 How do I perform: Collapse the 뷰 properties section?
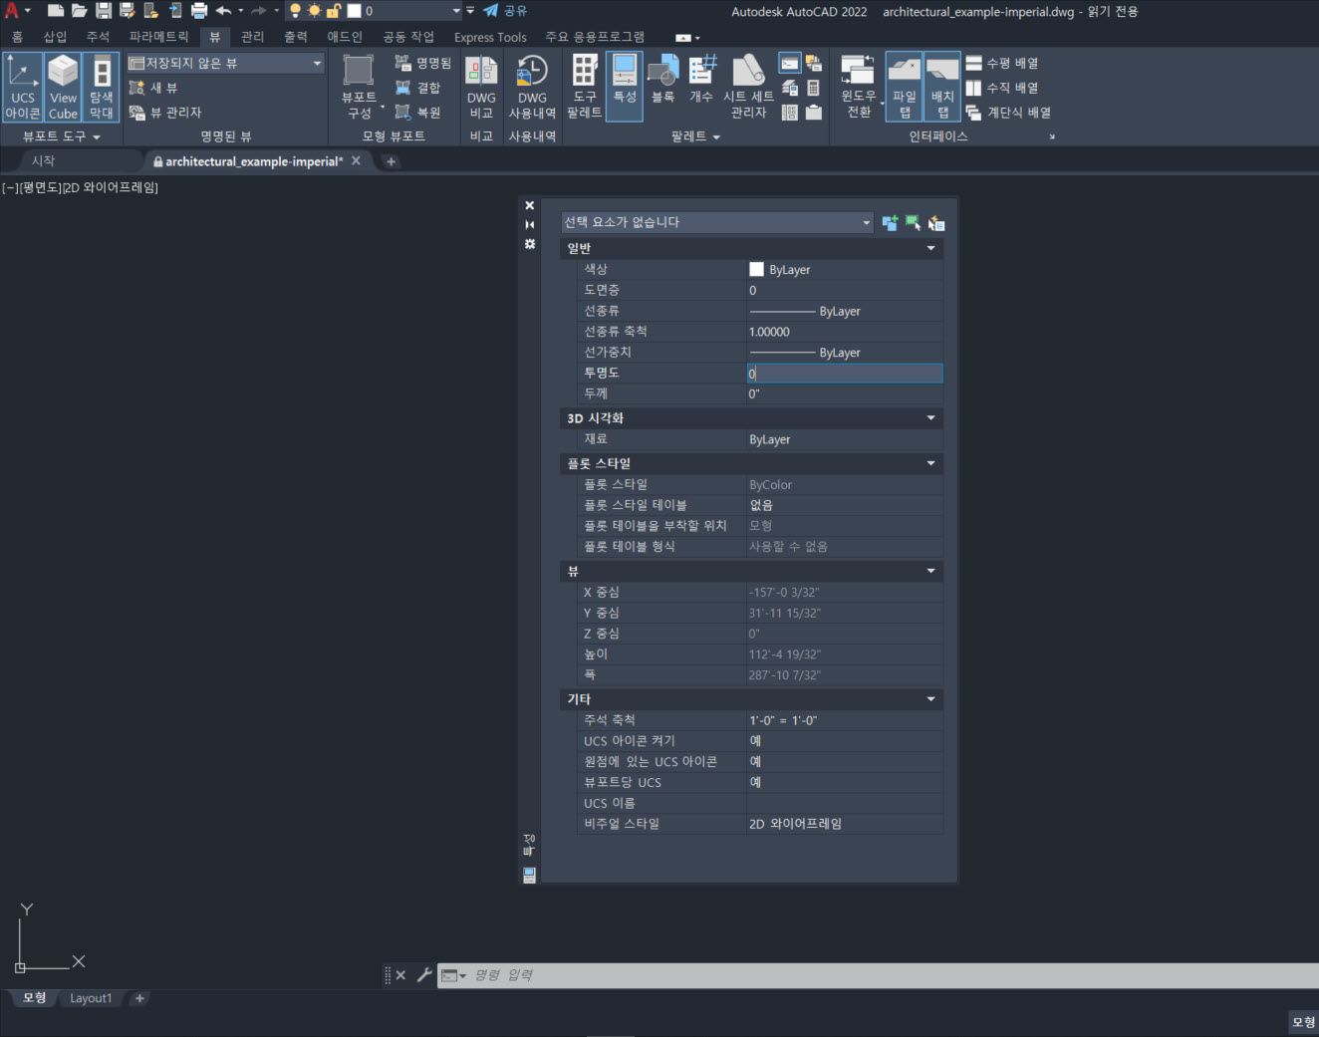click(931, 571)
